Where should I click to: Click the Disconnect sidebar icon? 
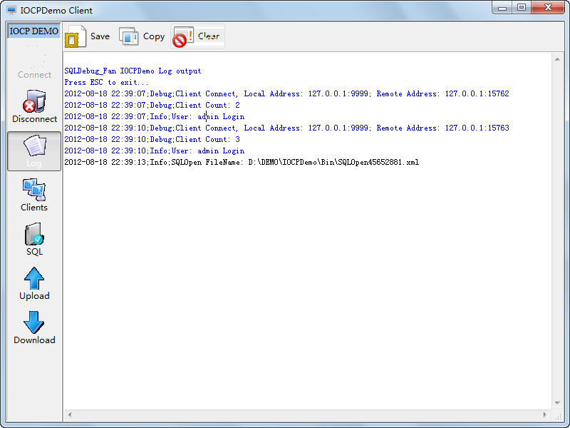tap(34, 106)
